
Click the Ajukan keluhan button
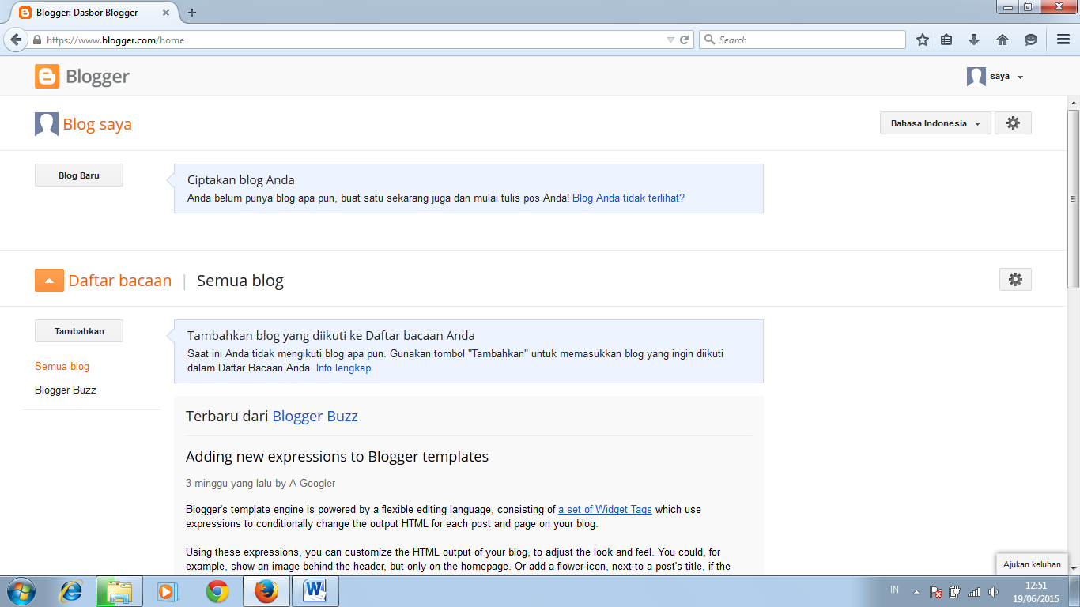point(1032,564)
